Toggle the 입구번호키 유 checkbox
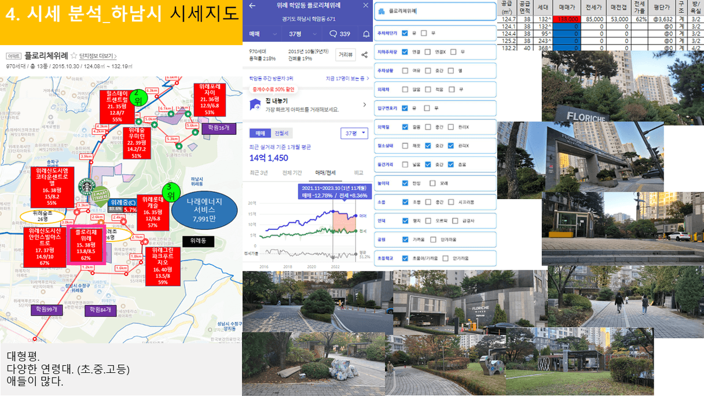The image size is (704, 396). coord(405,108)
